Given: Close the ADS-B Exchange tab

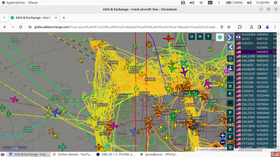Looking at the screenshot, I should 56,18.
